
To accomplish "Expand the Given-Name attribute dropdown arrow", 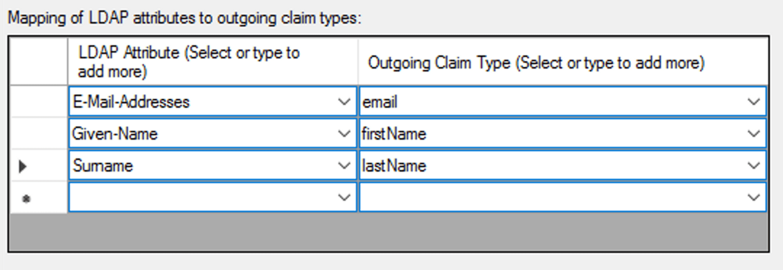I will click(x=344, y=134).
